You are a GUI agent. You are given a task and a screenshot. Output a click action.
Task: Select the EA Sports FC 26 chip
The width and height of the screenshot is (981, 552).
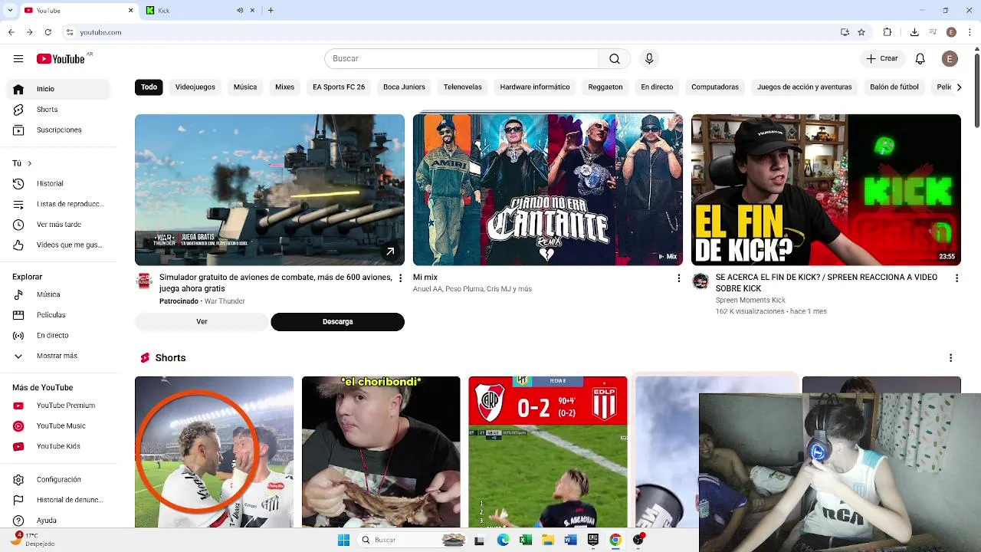click(x=339, y=87)
